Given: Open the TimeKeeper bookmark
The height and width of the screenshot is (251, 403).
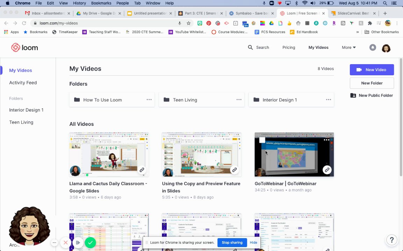Looking at the screenshot, I should coord(65,32).
